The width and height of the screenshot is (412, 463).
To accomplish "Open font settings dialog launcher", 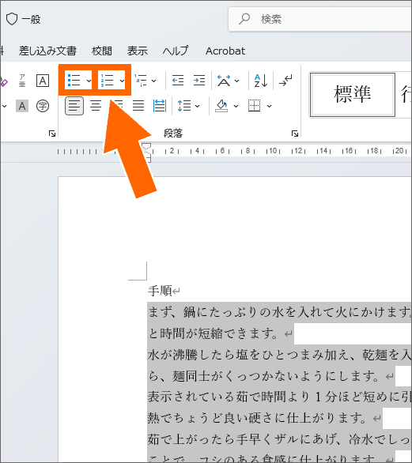I will [x=52, y=134].
